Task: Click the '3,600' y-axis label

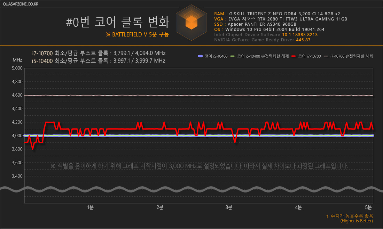Action: pos(17,162)
